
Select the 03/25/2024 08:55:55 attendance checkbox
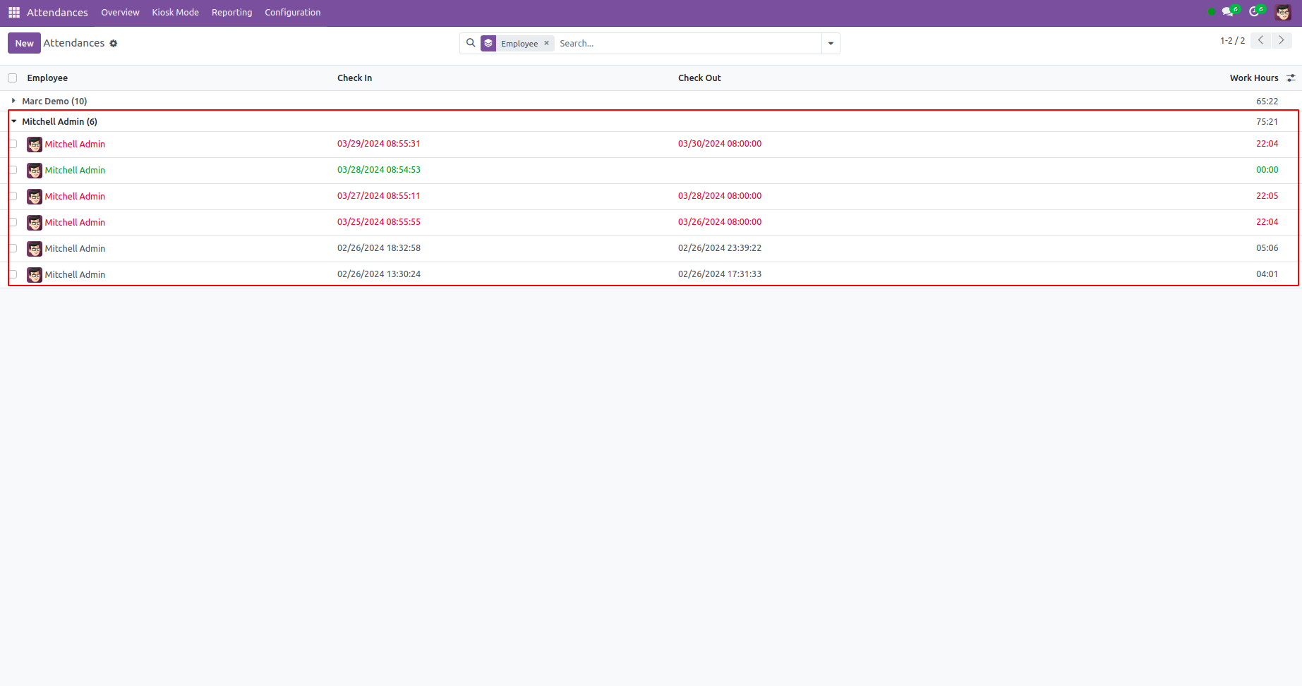point(13,223)
